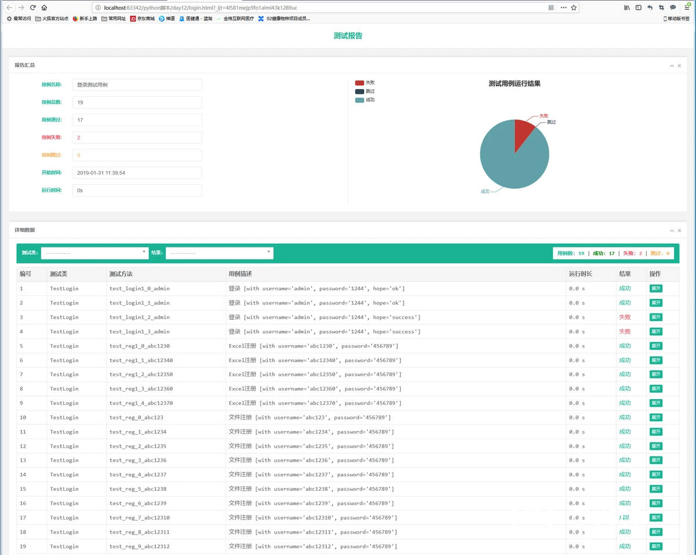Open the QR code icon in address bar
The width and height of the screenshot is (696, 555).
[x=551, y=8]
